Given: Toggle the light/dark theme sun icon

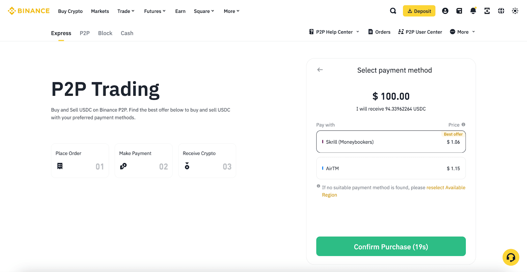Looking at the screenshot, I should [515, 11].
